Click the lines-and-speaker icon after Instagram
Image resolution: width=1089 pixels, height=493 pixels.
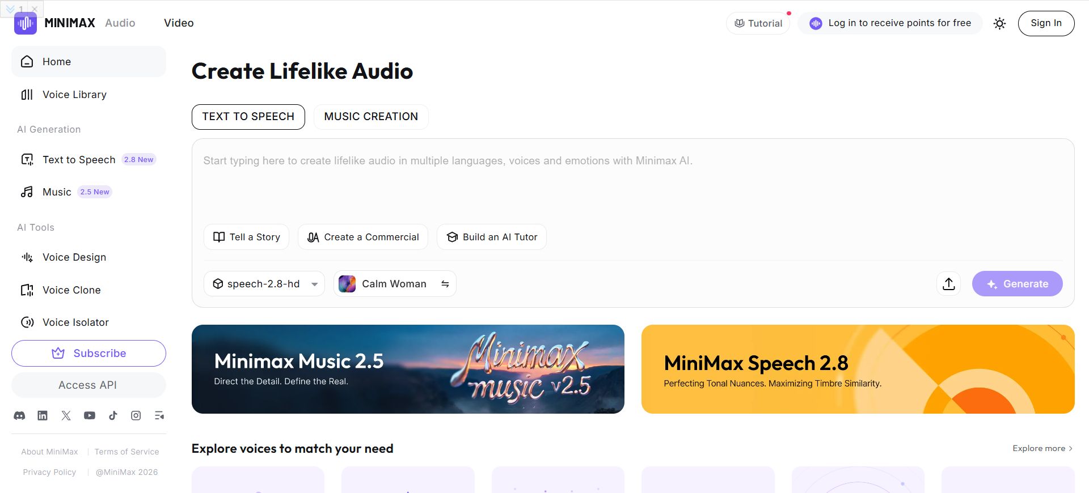point(159,416)
